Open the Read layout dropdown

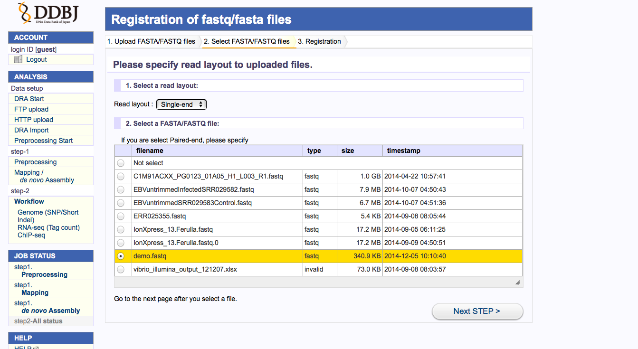181,104
